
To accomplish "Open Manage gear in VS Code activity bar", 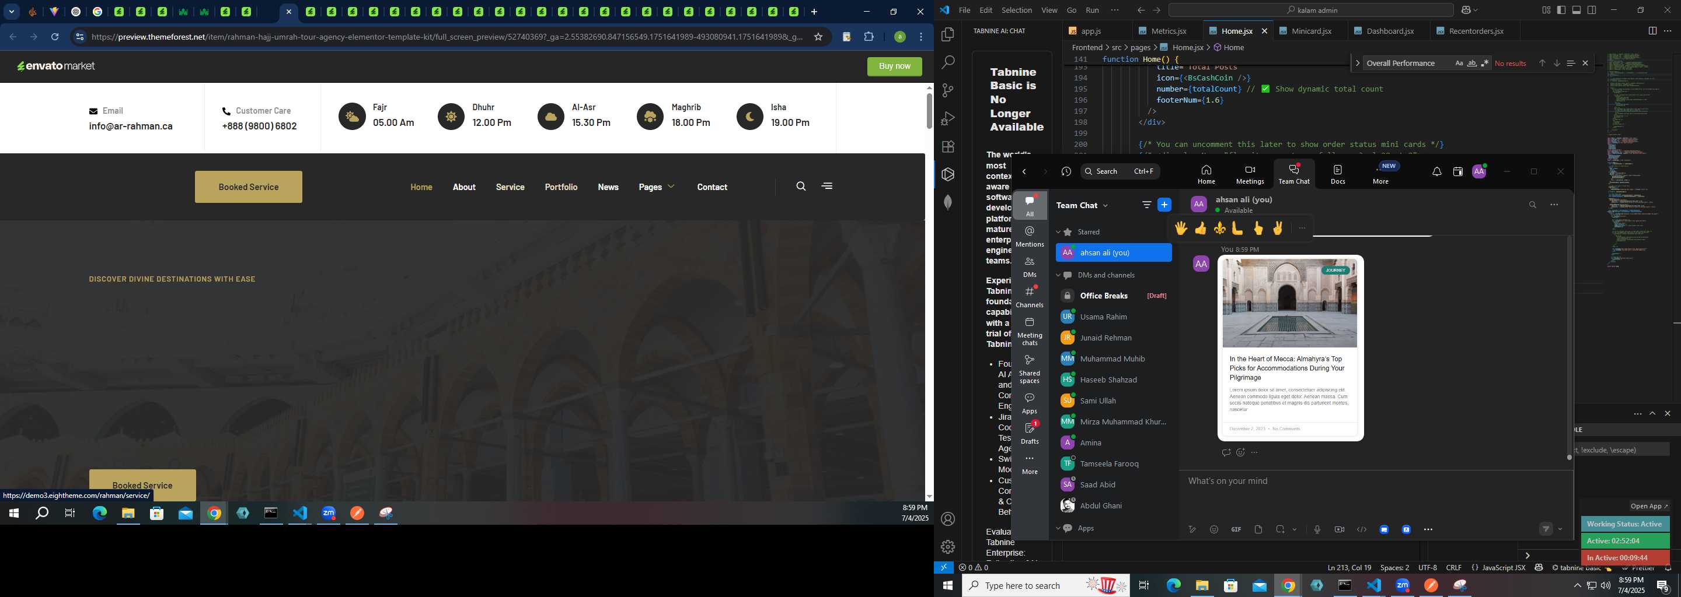I will (x=947, y=547).
